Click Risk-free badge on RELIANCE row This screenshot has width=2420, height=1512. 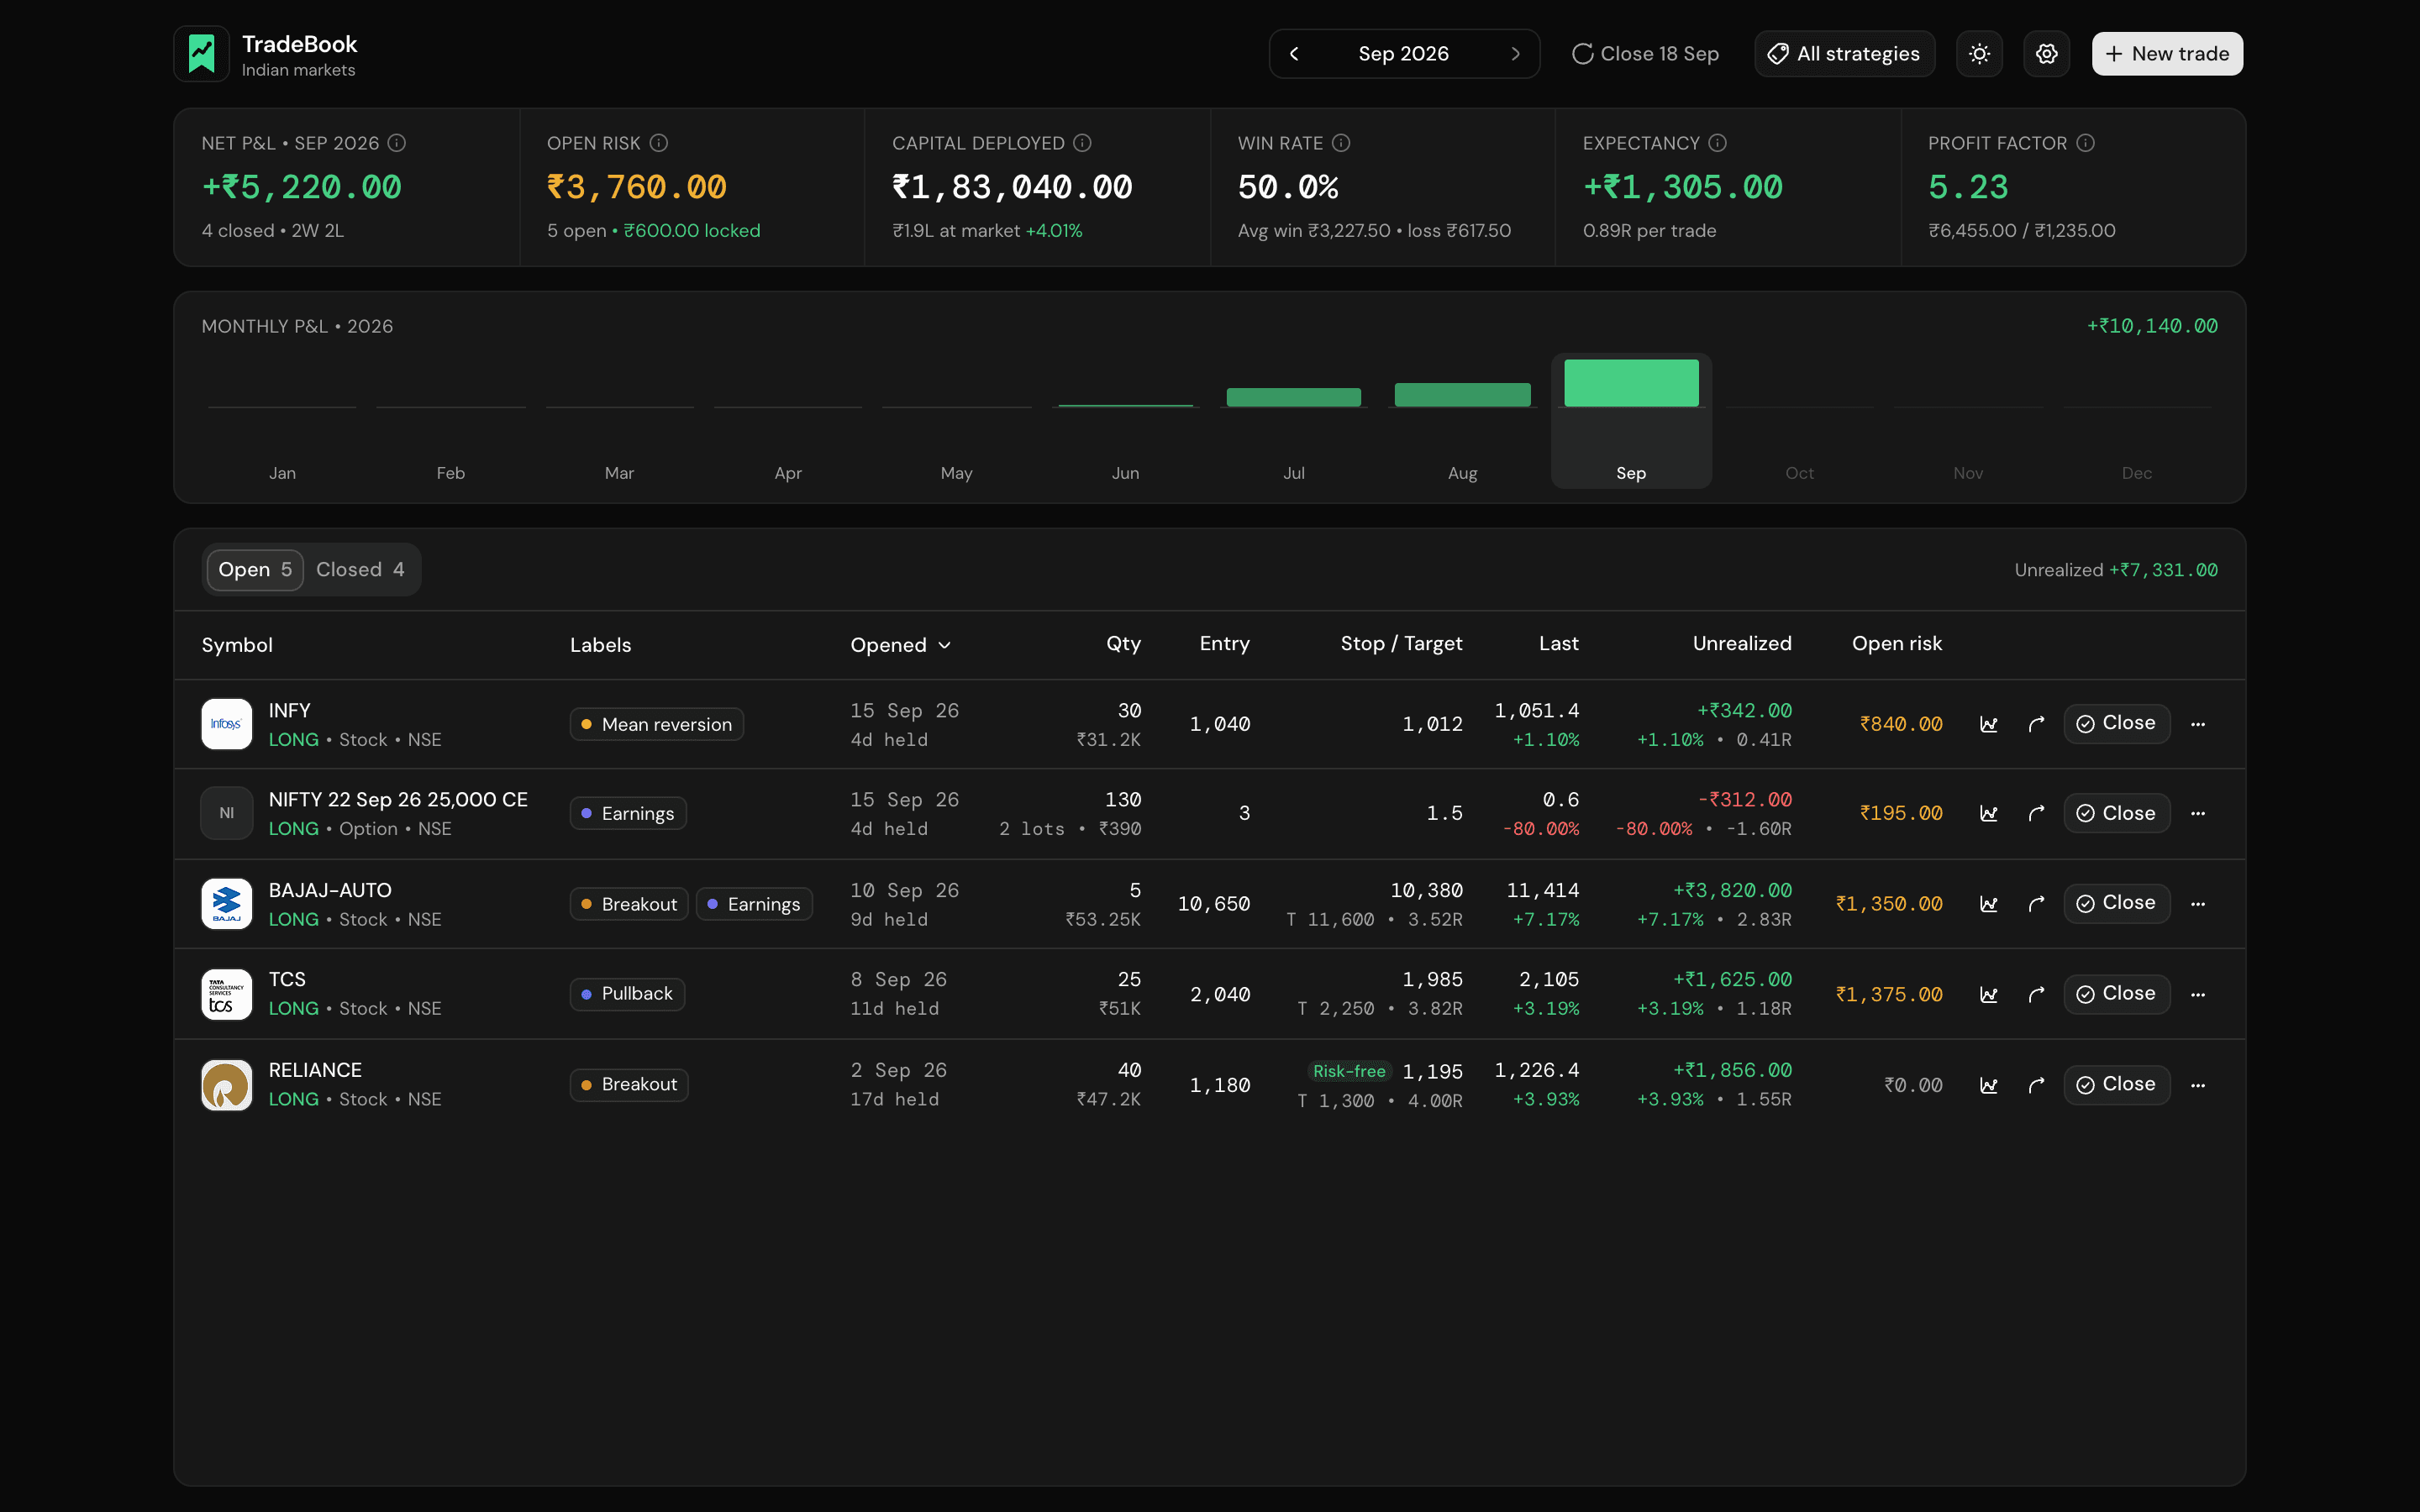[x=1349, y=1071]
